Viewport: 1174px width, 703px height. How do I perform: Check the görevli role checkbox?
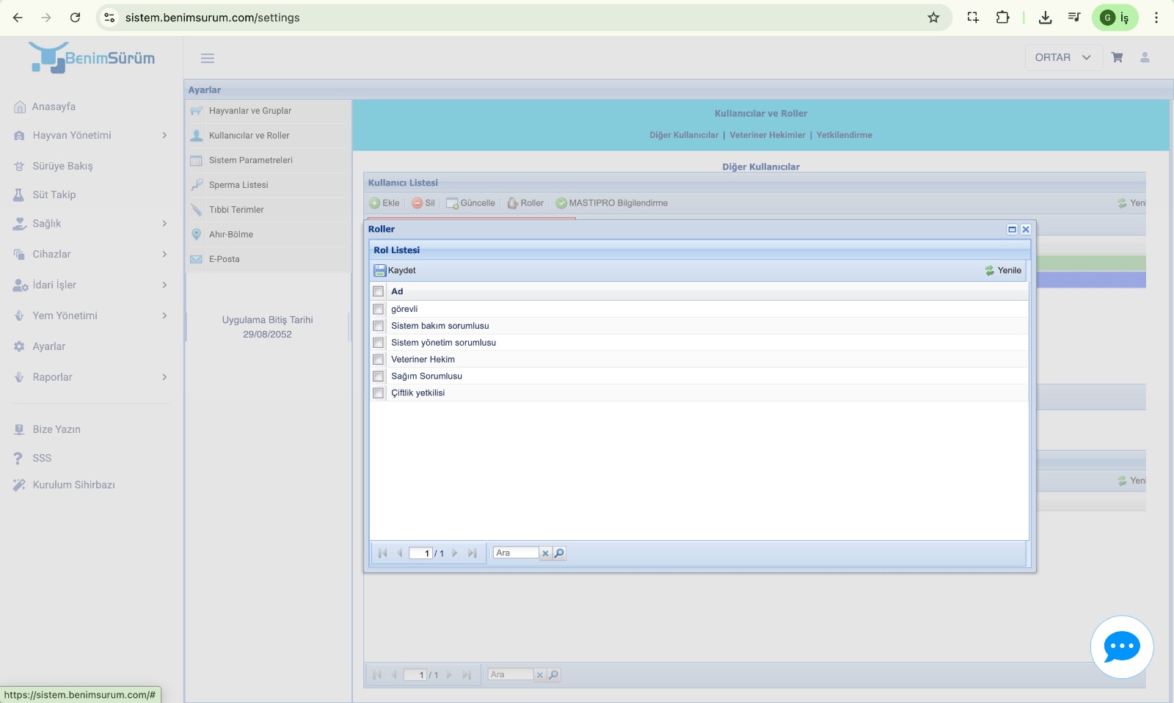[379, 309]
